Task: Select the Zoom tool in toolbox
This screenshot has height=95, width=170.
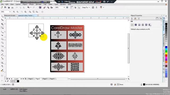Action: pos(2,27)
